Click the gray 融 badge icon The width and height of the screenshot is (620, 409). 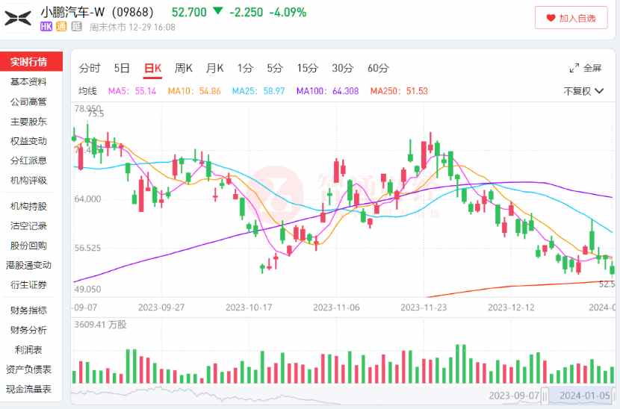[x=77, y=27]
